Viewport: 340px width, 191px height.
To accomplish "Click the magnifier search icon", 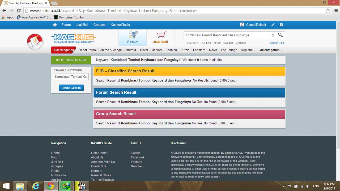I will (x=280, y=35).
